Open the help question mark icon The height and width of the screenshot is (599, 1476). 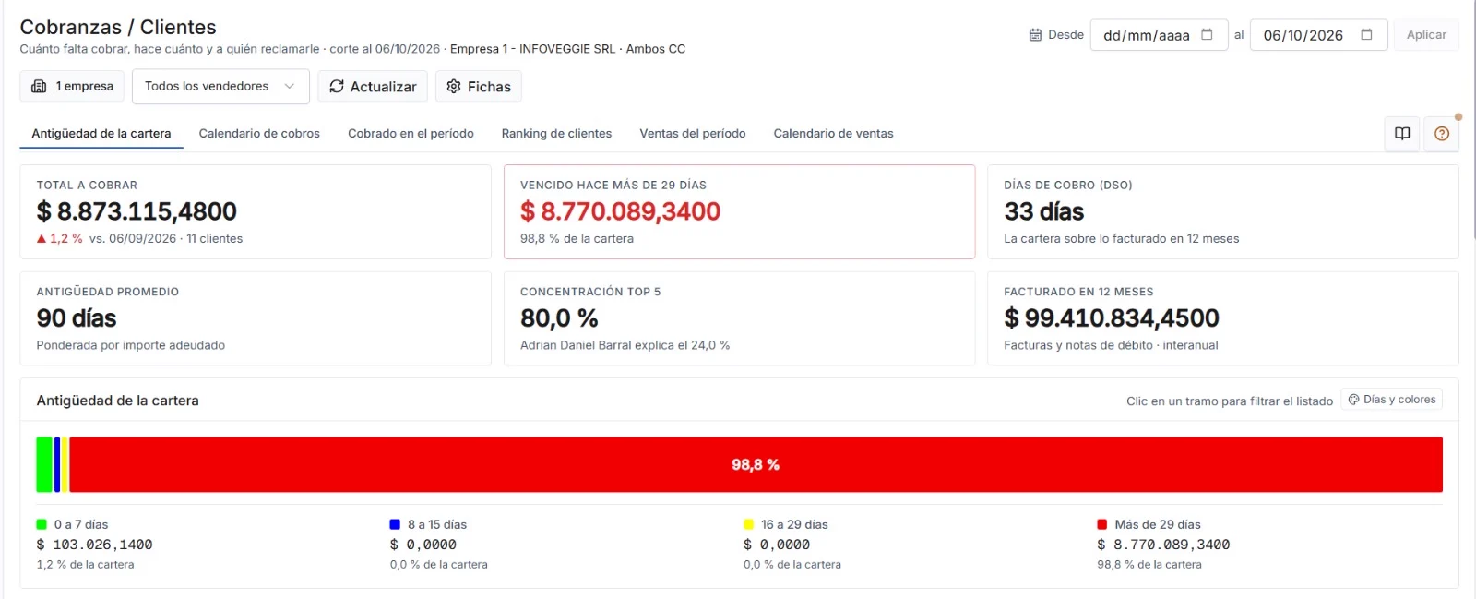[x=1442, y=134]
